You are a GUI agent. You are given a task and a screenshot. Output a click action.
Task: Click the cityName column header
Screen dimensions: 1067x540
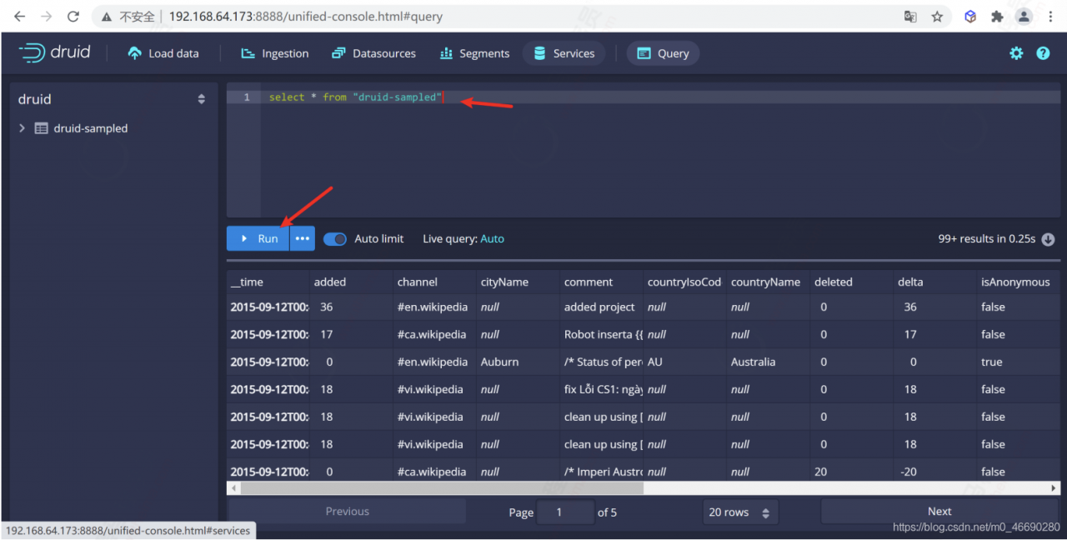518,282
